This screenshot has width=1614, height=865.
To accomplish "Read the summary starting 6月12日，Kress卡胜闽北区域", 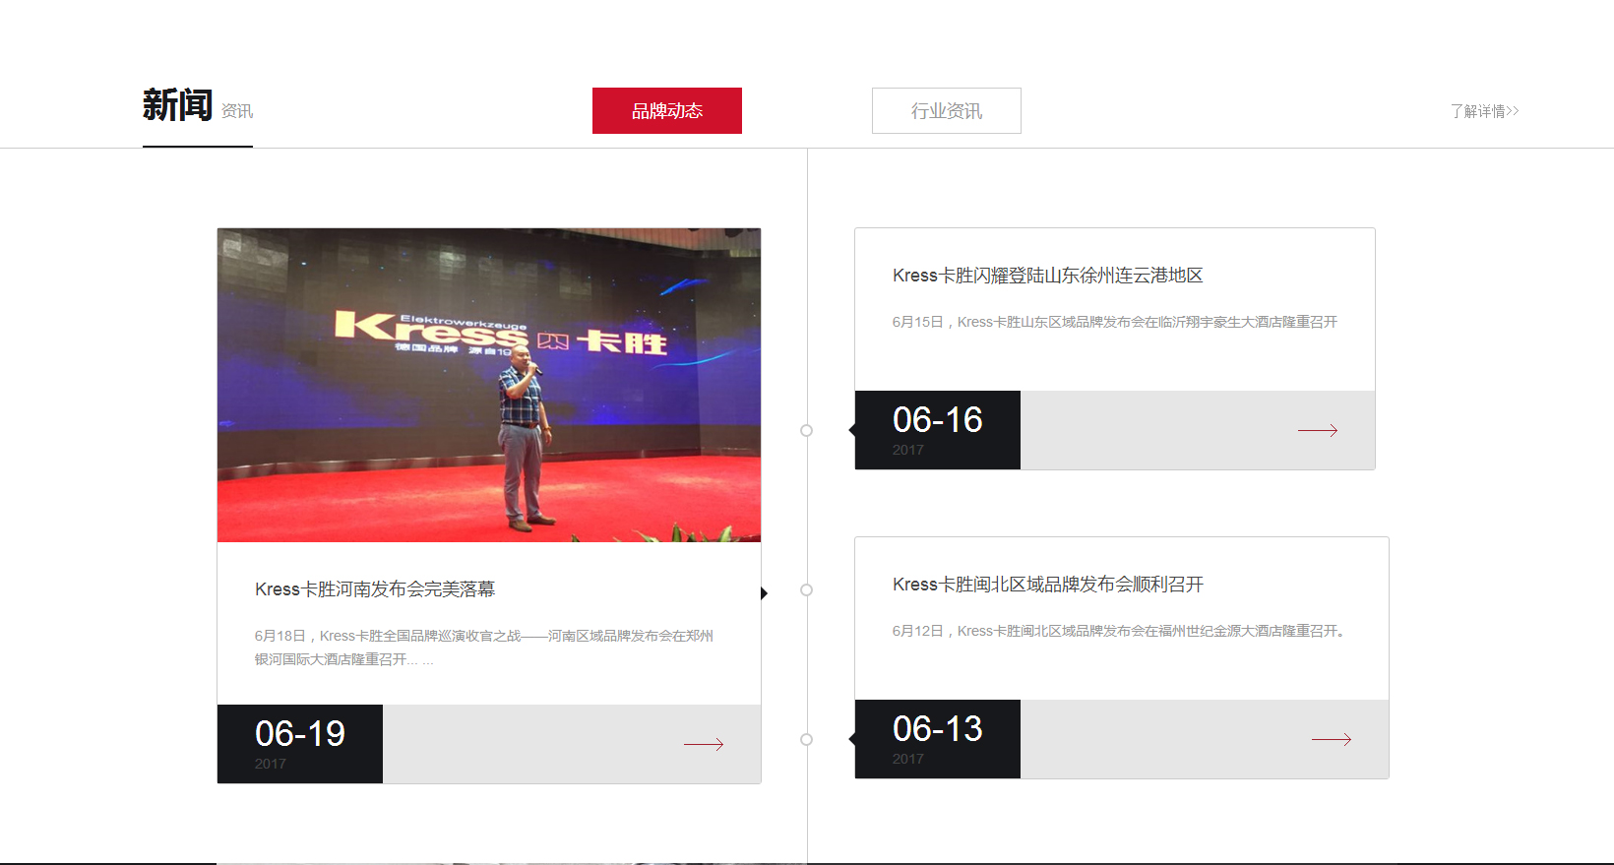I will 1119,631.
